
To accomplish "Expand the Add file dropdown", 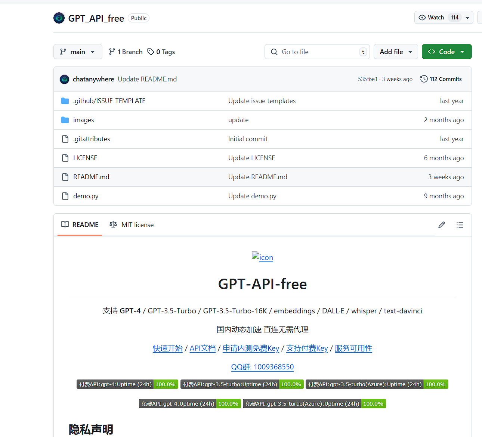I will pos(396,52).
